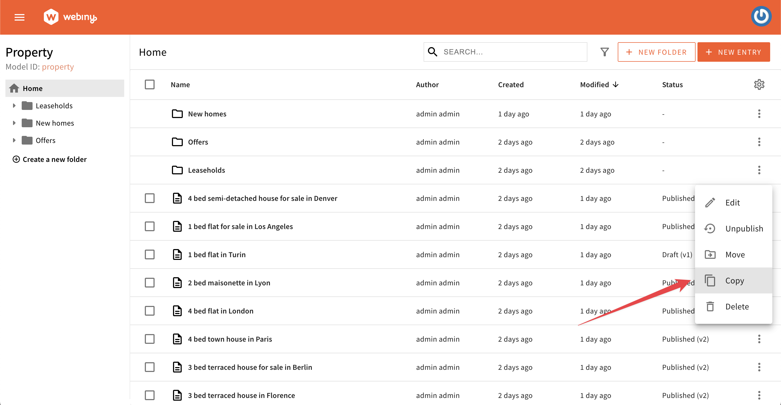Image resolution: width=781 pixels, height=405 pixels.
Task: Click the document icon for '1 bed flat in Turin'
Action: (178, 254)
